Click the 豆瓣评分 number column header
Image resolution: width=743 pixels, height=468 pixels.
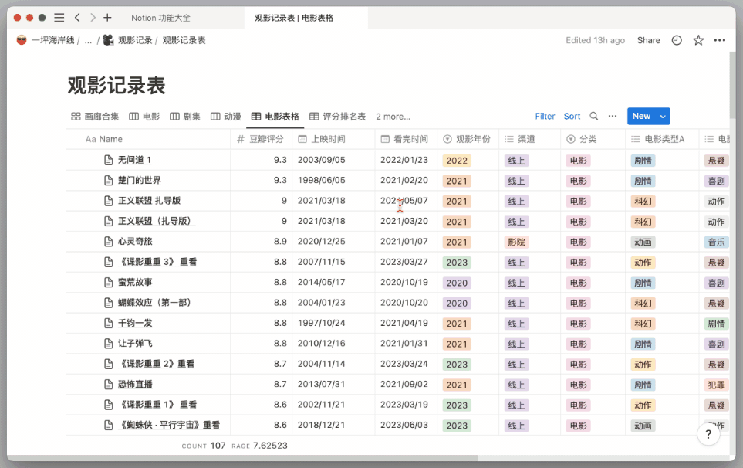(261, 139)
